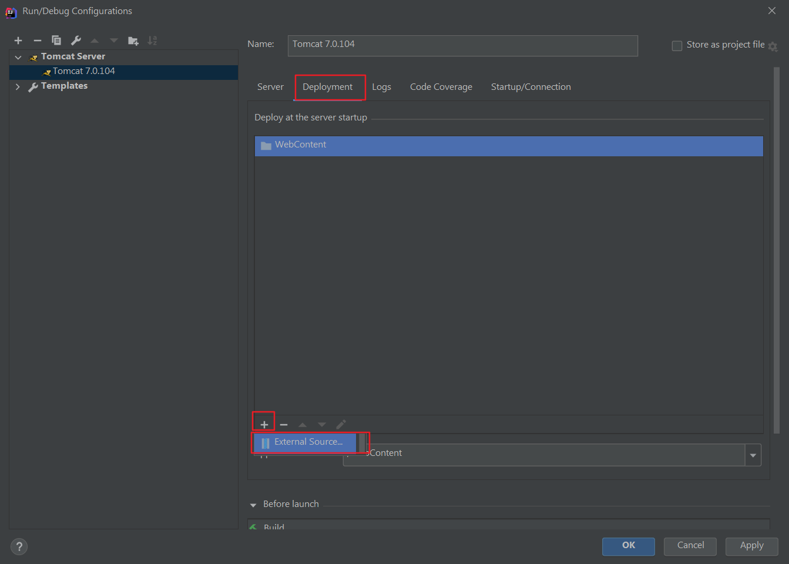Remove the selected deployment entry
The image size is (789, 564).
tap(284, 424)
